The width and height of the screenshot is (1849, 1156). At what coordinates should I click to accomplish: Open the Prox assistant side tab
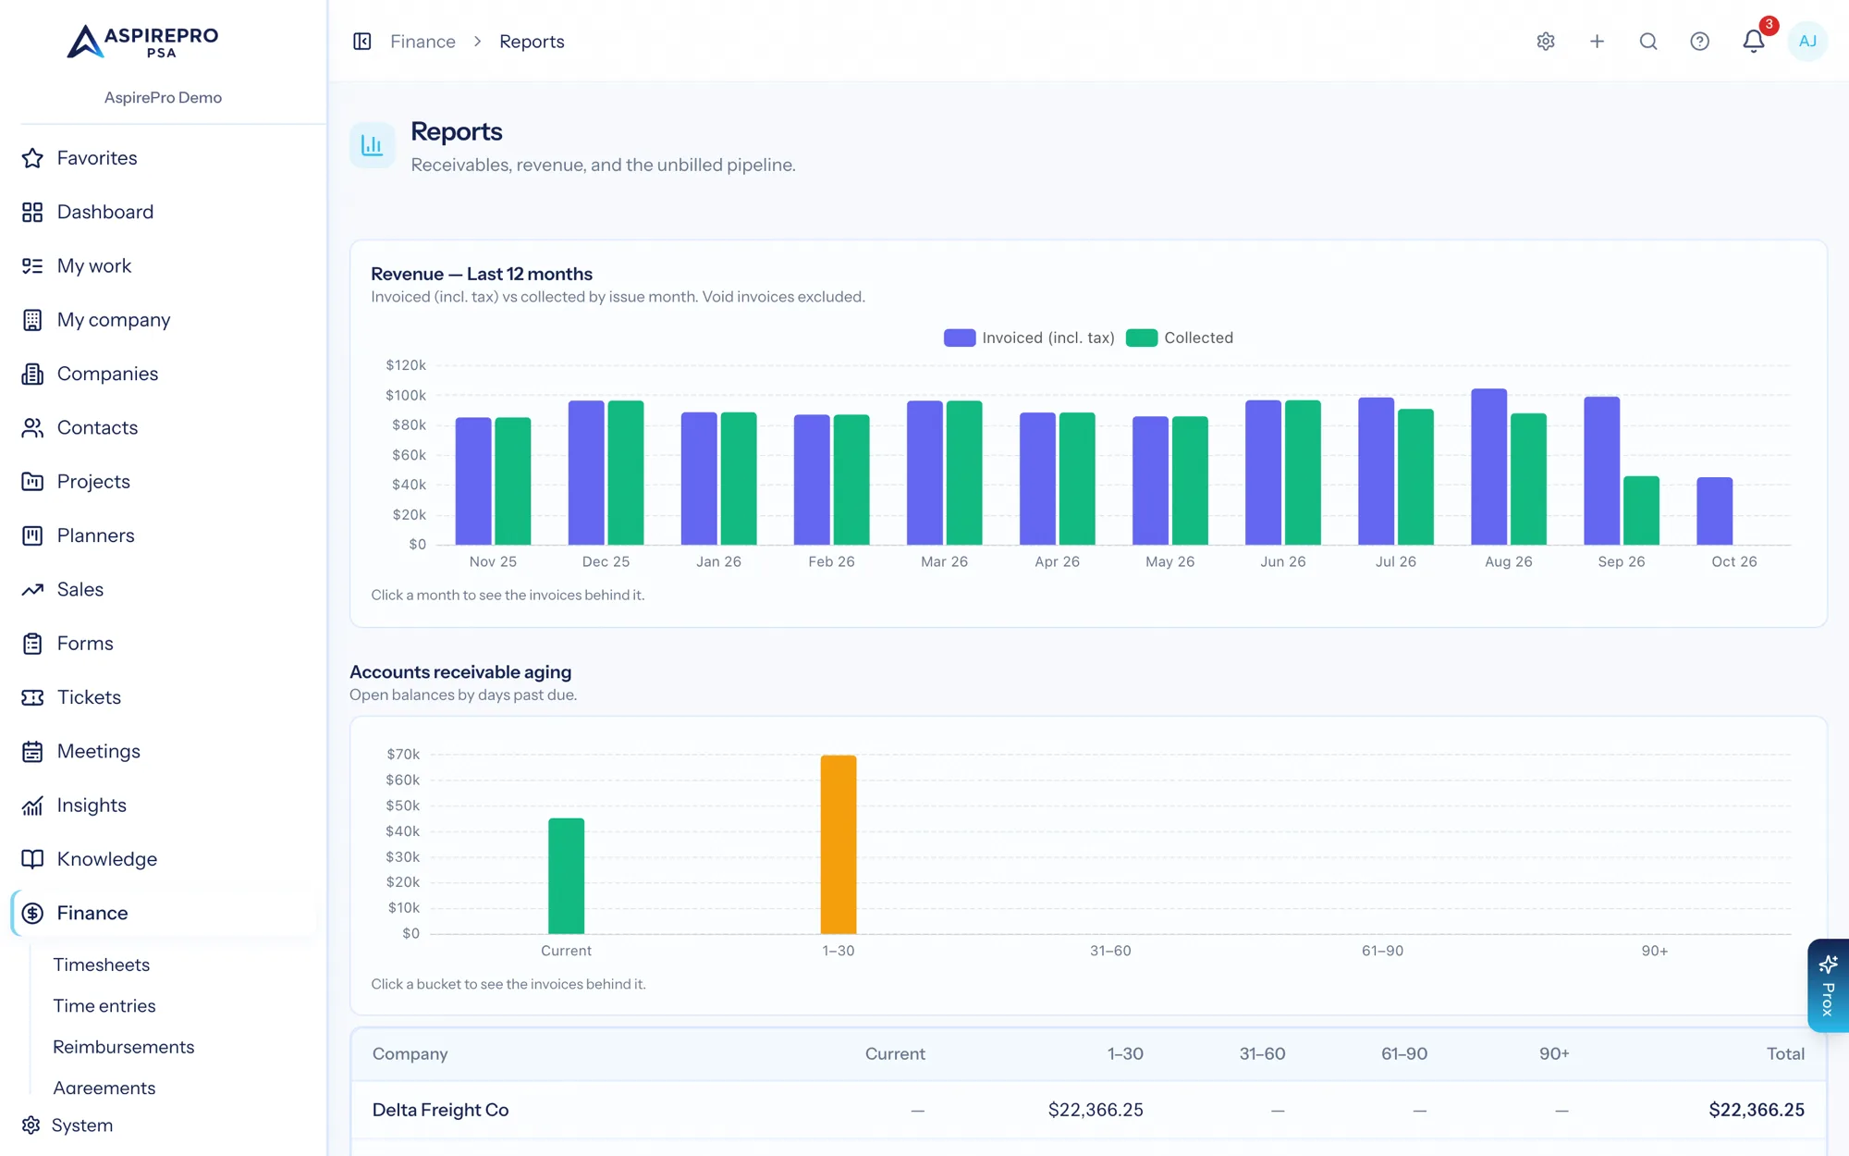click(1828, 986)
